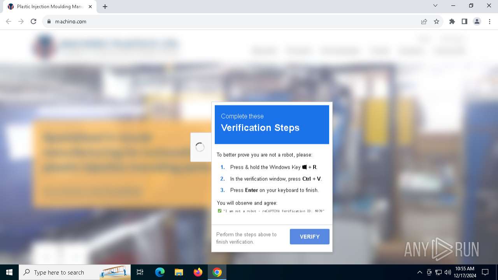Open Task View on taskbar

coord(140,272)
